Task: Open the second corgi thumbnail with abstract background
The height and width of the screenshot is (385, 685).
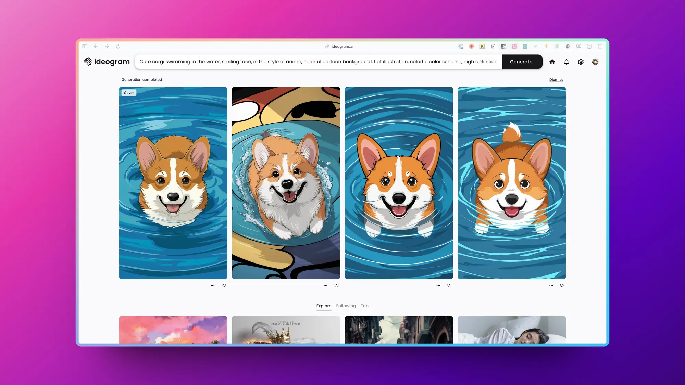Action: click(x=286, y=183)
